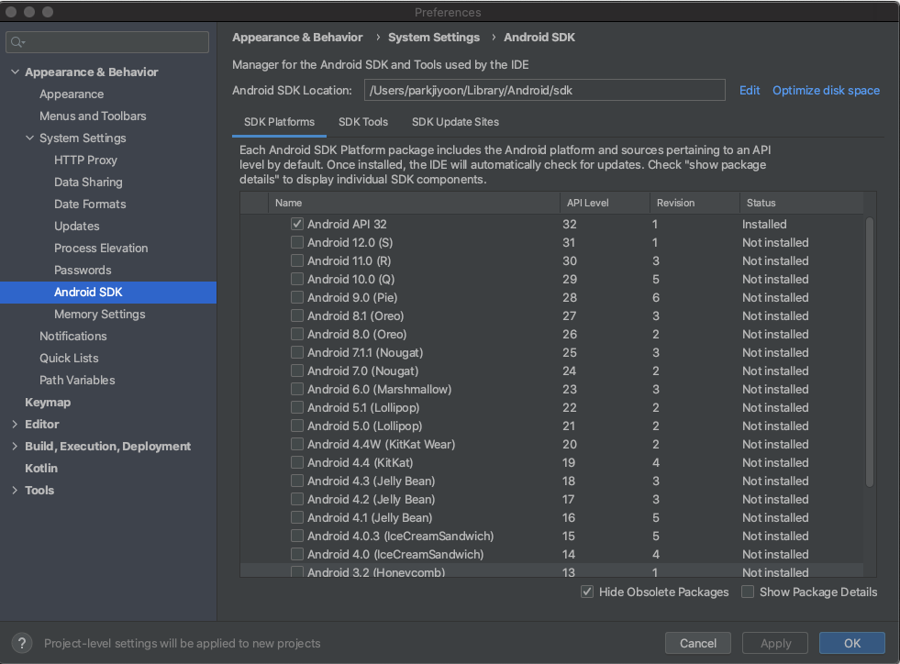Open the help question mark button
The image size is (900, 664).
tap(22, 643)
